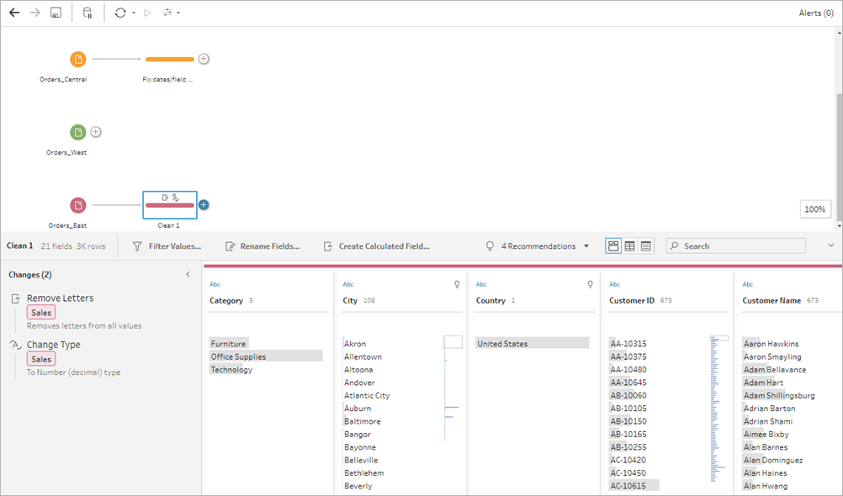Click the City values mini scrollbar
The height and width of the screenshot is (496, 843).
click(x=453, y=342)
